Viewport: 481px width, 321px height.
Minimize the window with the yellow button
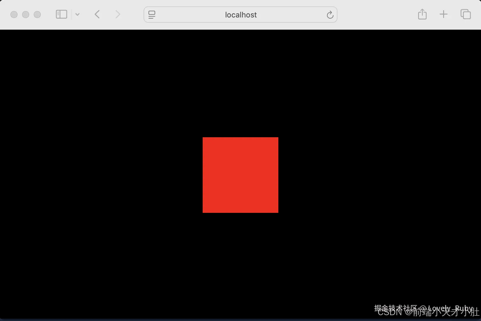pyautogui.click(x=25, y=14)
